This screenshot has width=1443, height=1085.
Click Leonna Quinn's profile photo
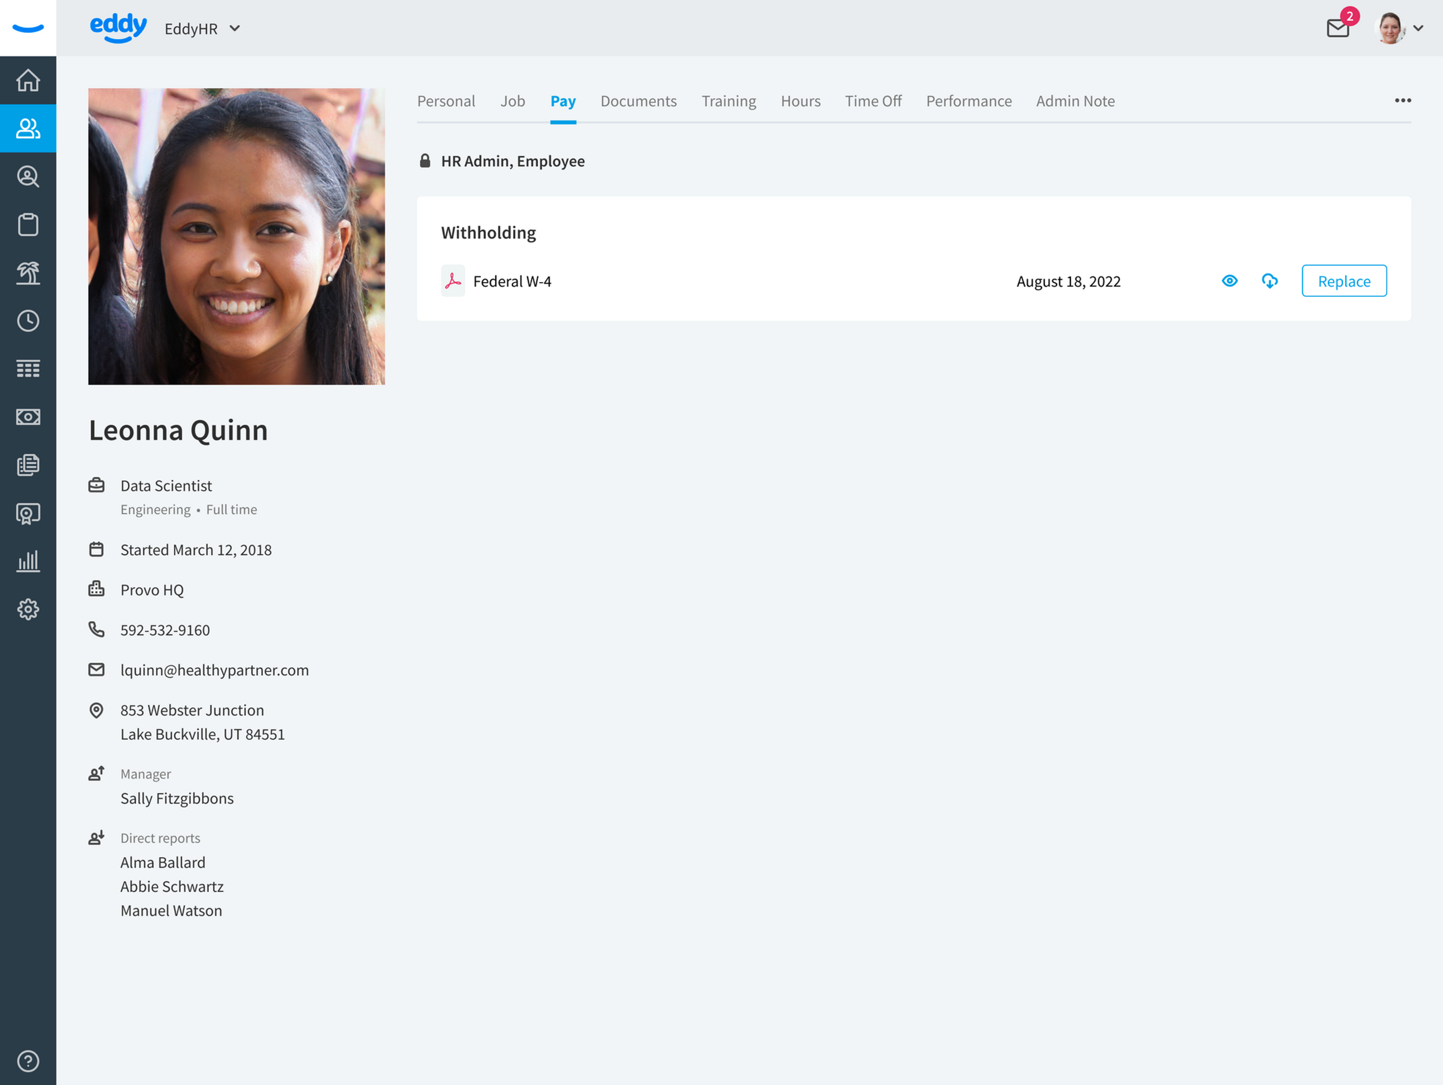pos(236,236)
